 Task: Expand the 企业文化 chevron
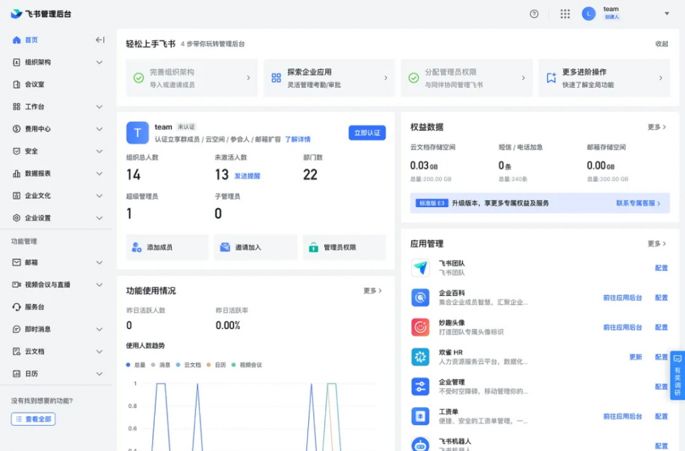point(99,196)
